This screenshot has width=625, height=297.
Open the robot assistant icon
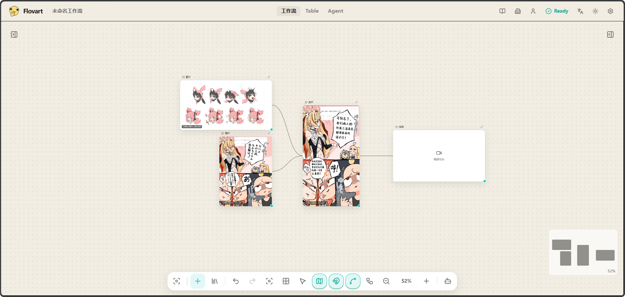tap(448, 281)
